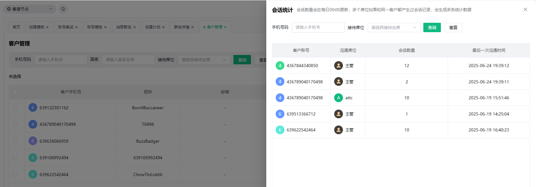Viewport: 536px width, 187px height.
Task: Switch to the 消息群发 tab
Action: click(x=124, y=27)
